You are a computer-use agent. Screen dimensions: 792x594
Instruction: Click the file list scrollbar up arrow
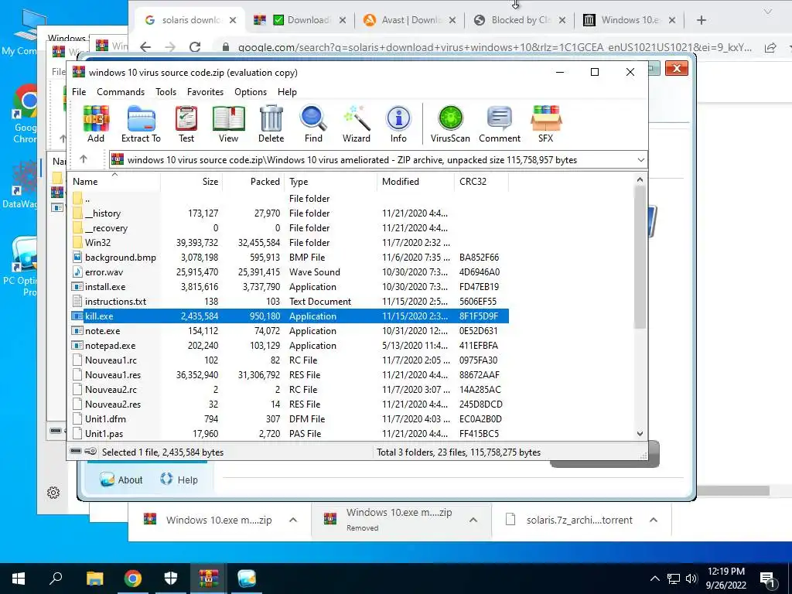coord(640,179)
